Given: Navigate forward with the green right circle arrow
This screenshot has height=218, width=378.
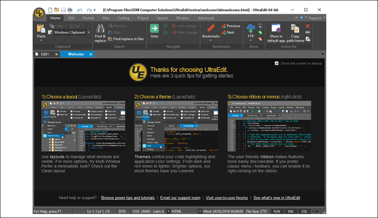Looking at the screenshot, I should (x=166, y=32).
